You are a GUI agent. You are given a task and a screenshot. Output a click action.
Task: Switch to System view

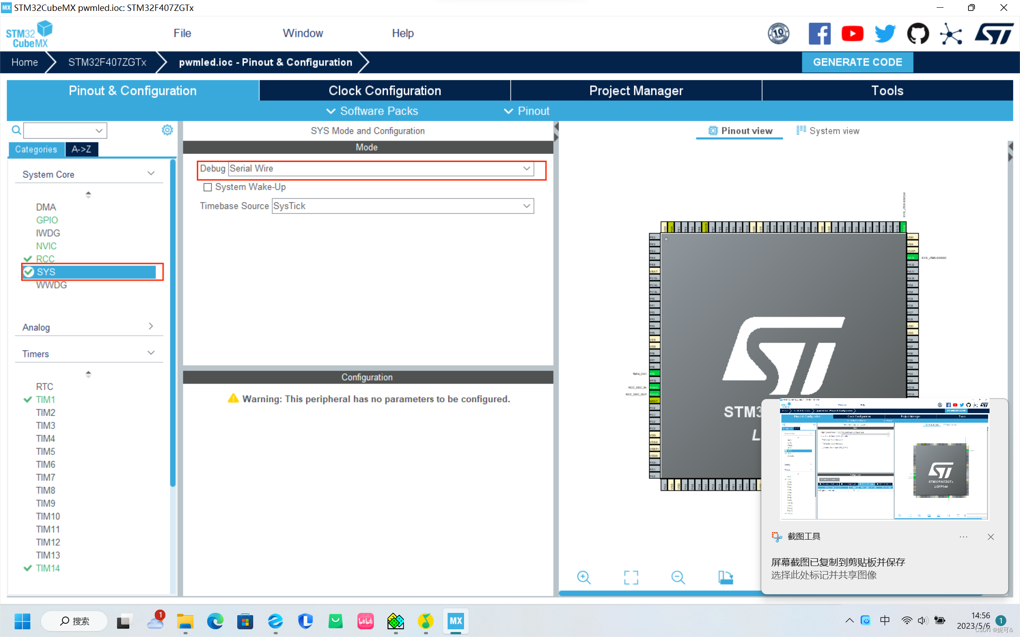pos(828,131)
